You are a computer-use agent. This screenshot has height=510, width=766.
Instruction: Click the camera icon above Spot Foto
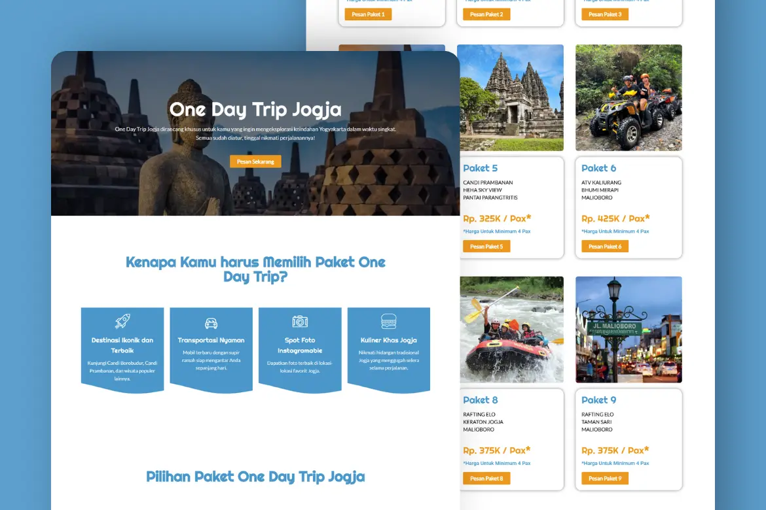coord(300,321)
